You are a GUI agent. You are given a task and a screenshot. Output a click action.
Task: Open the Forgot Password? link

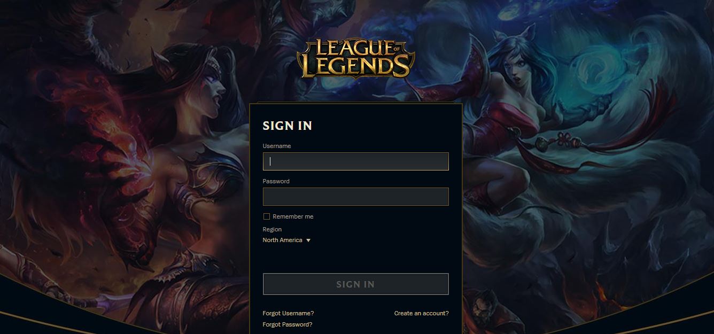(x=288, y=324)
